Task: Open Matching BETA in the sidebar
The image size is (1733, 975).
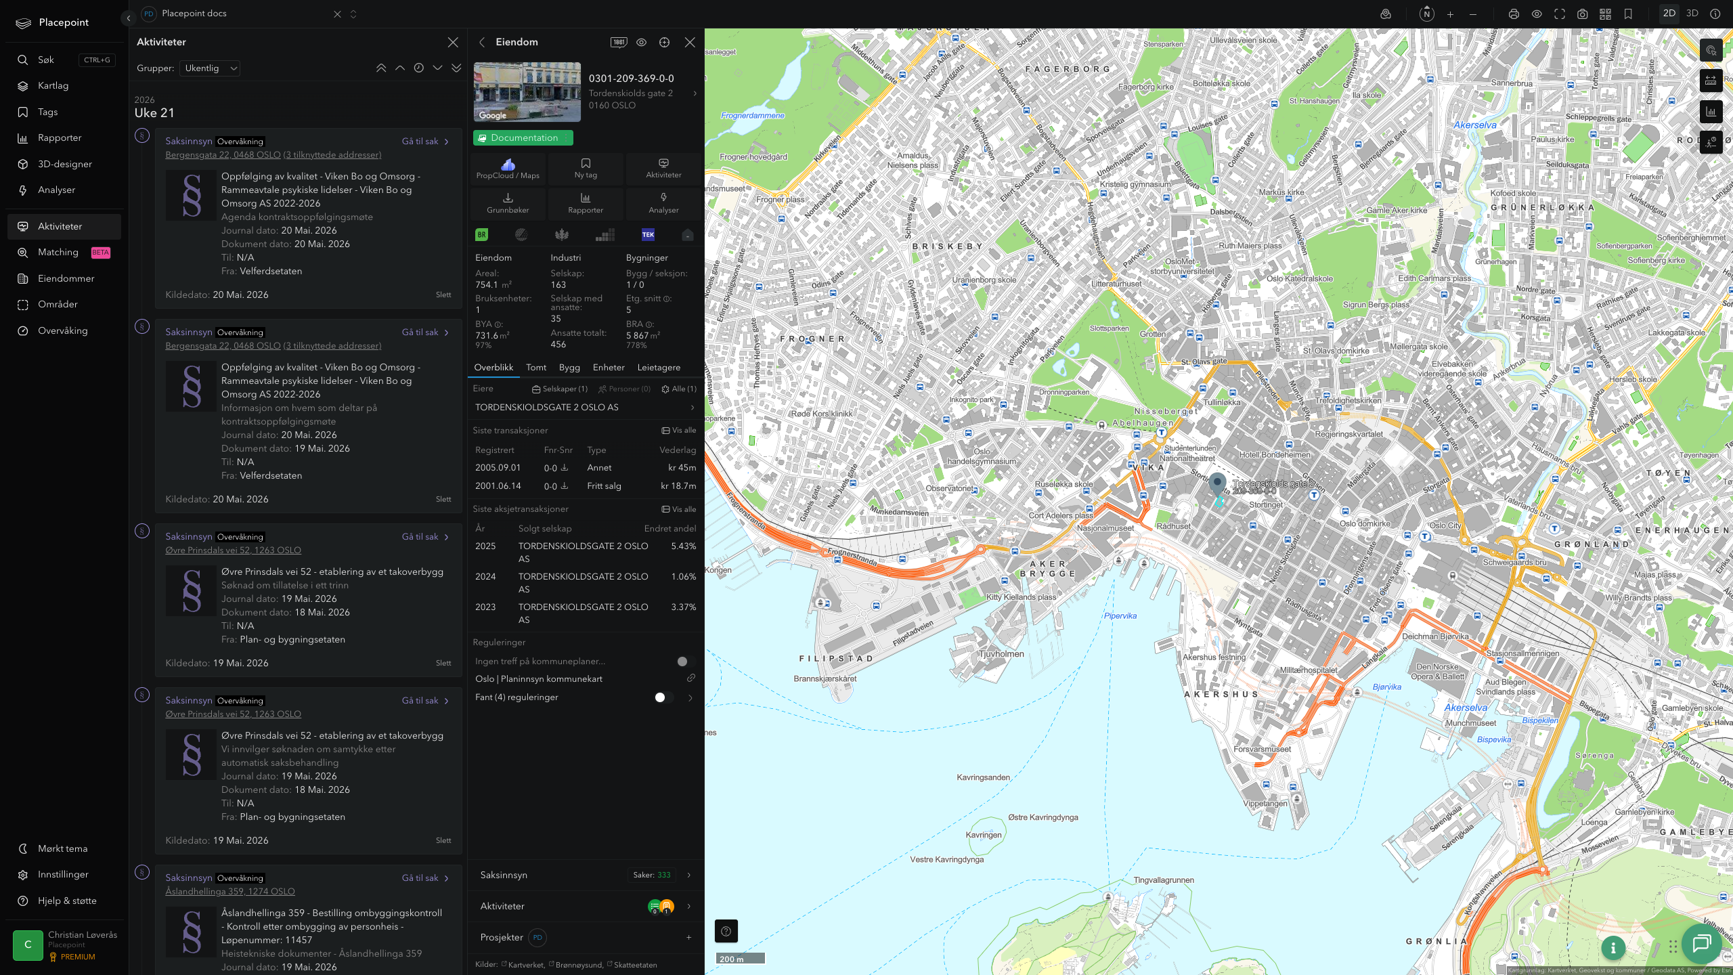Action: [x=64, y=252]
